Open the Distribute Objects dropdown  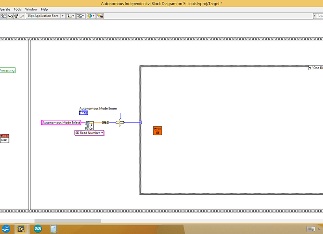(81, 16)
